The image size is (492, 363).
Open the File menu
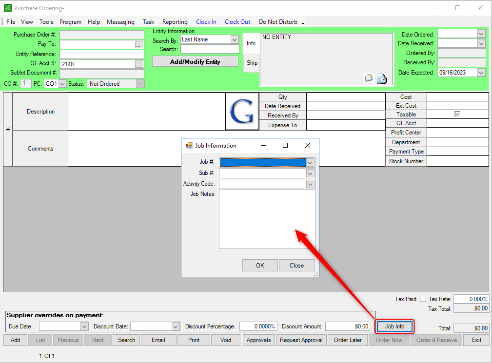click(11, 22)
